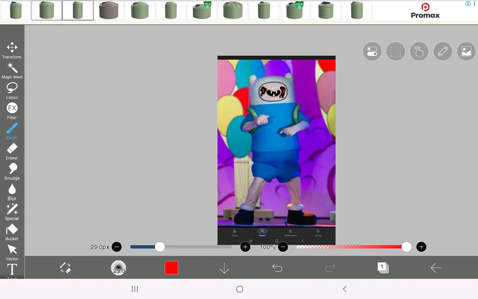Switch to the Eraser tool
478x299 pixels.
point(12,151)
